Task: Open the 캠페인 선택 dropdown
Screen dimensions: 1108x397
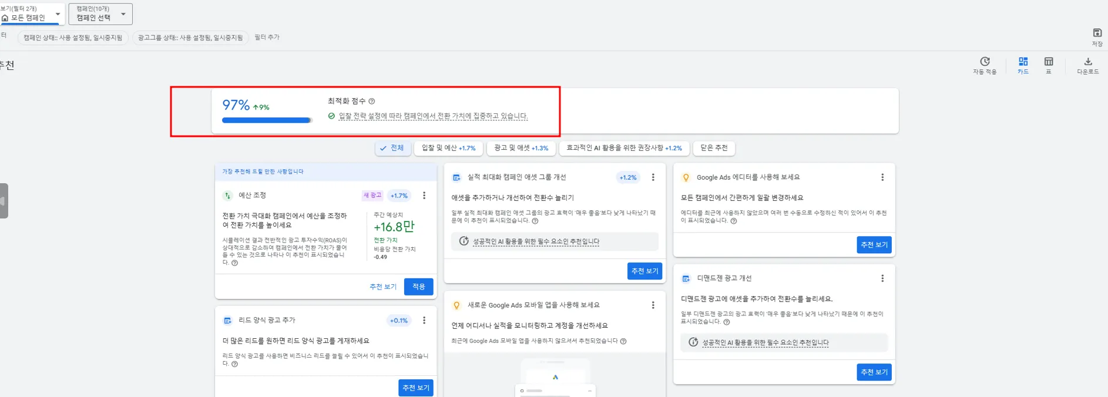Action: point(100,14)
